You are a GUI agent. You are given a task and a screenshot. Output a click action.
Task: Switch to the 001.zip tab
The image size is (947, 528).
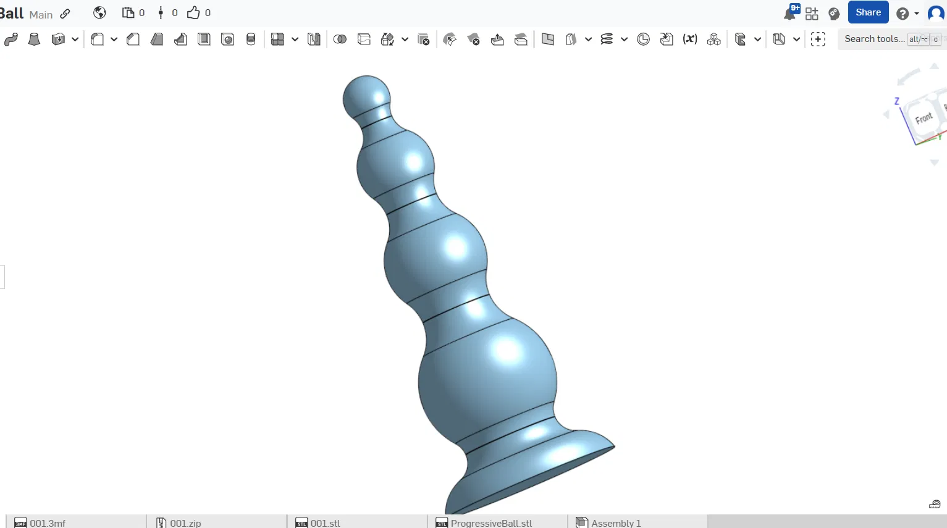[x=217, y=522]
